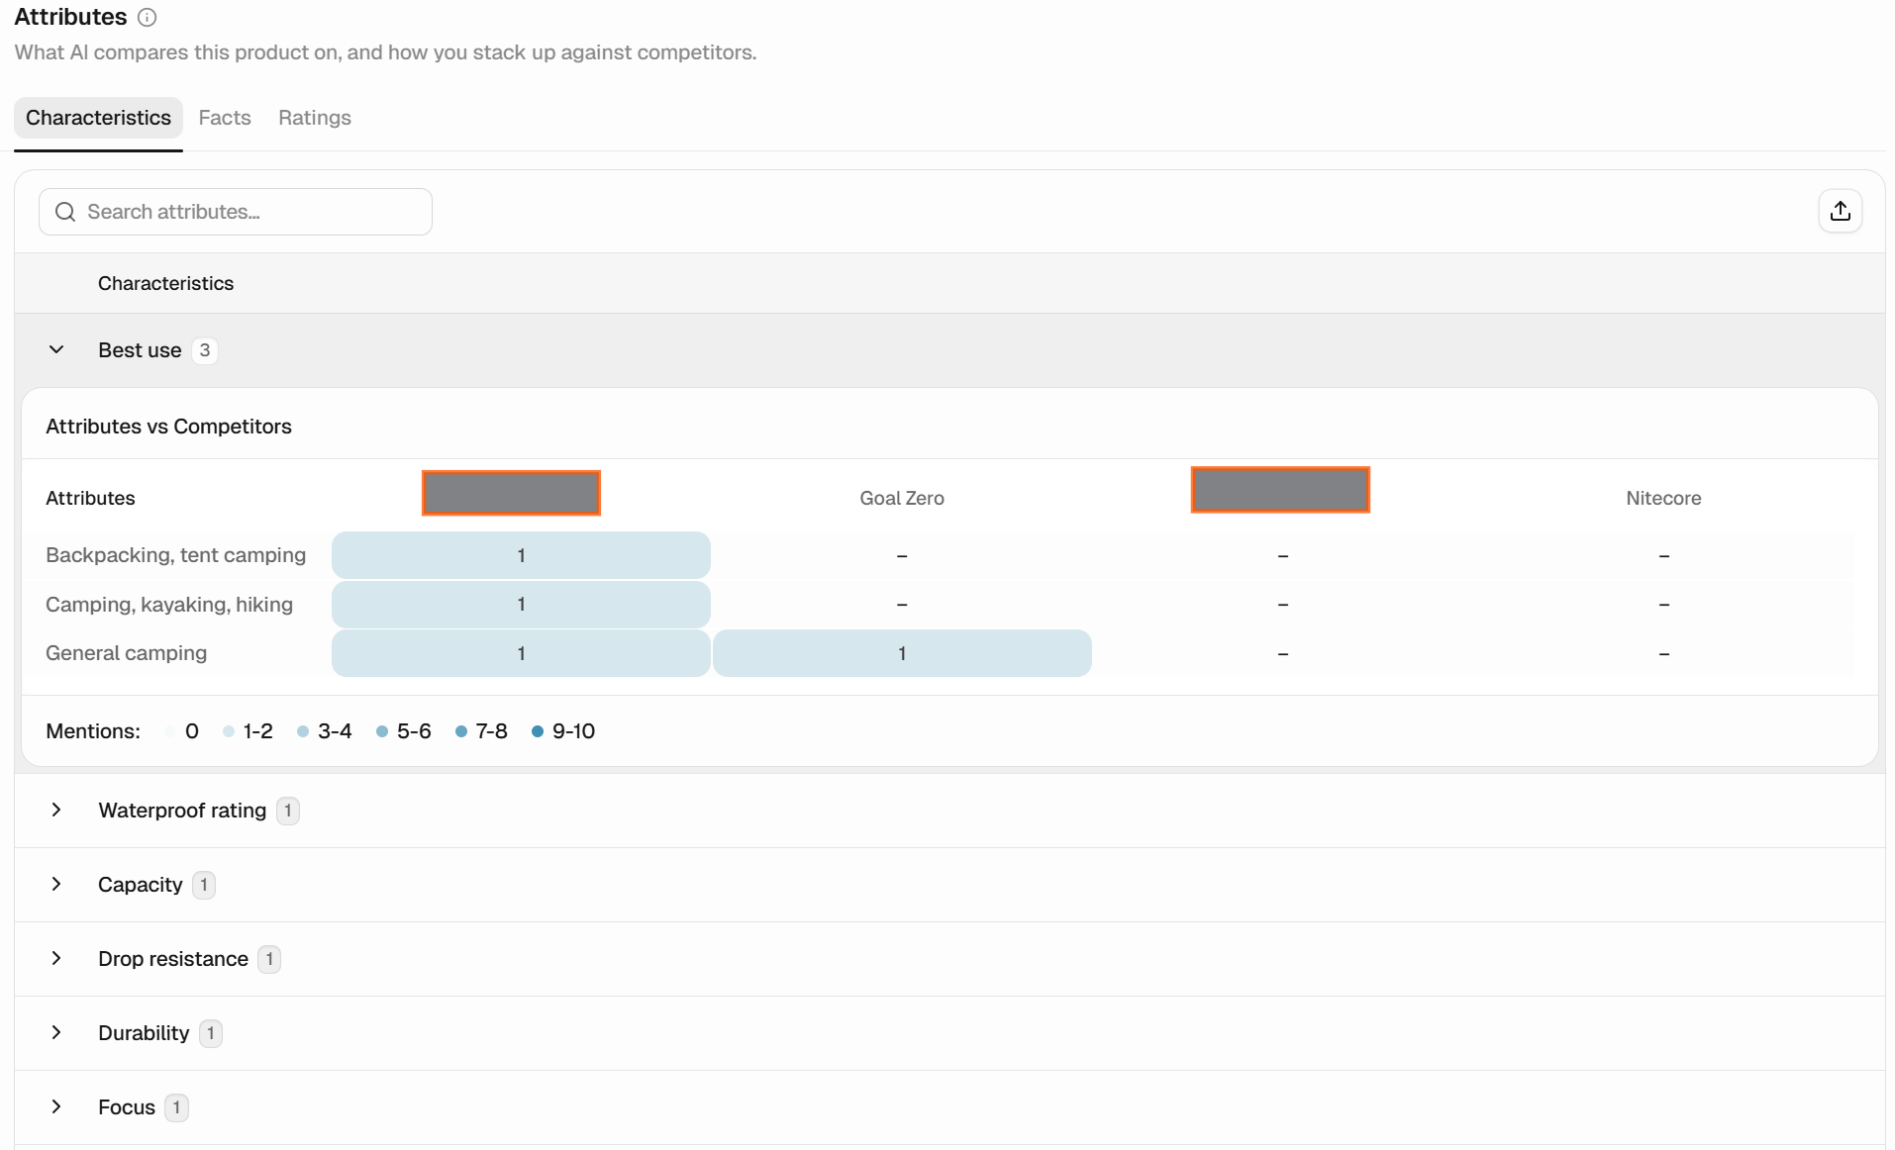Screen dimensions: 1895x1150
Task: Switch to the Ratings tab
Action: pyautogui.click(x=315, y=118)
